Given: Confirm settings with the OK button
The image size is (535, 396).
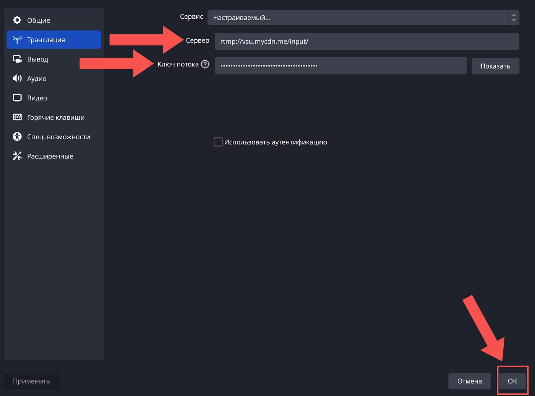Looking at the screenshot, I should coord(512,381).
